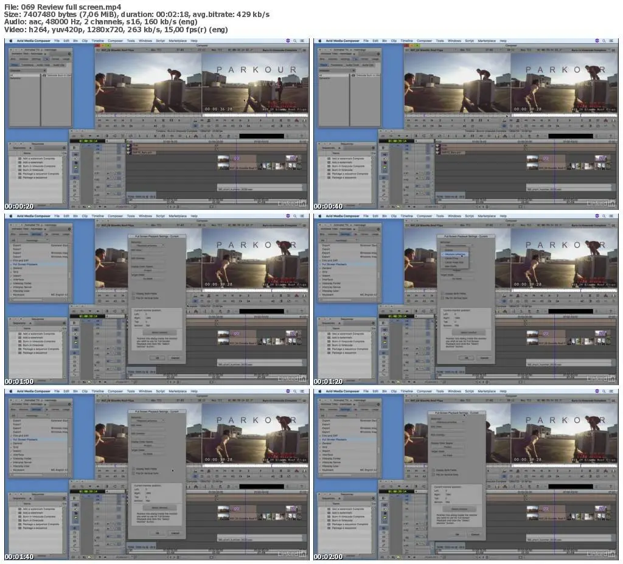Viewport: 623px width, 564px height.
Task: Click the Spotlight search icon, 00:00:40 frame
Action: tap(604, 41)
